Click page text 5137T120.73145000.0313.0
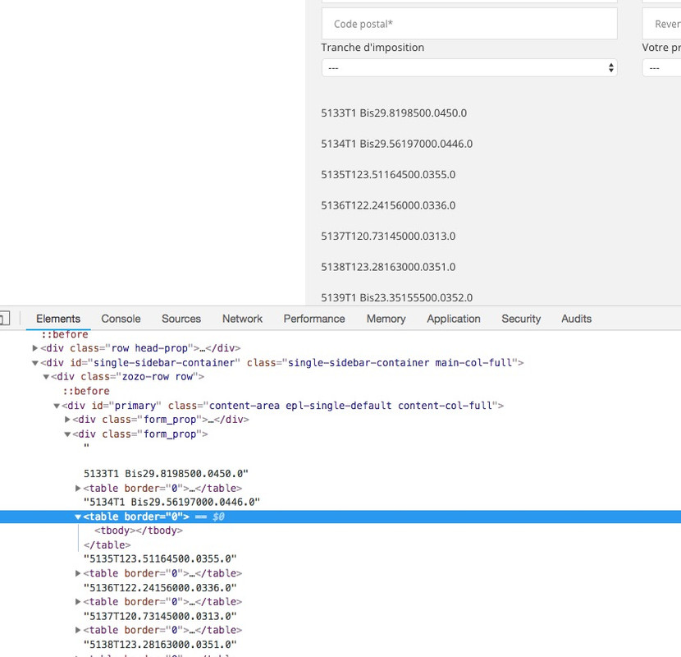The height and width of the screenshot is (657, 681). 388,236
